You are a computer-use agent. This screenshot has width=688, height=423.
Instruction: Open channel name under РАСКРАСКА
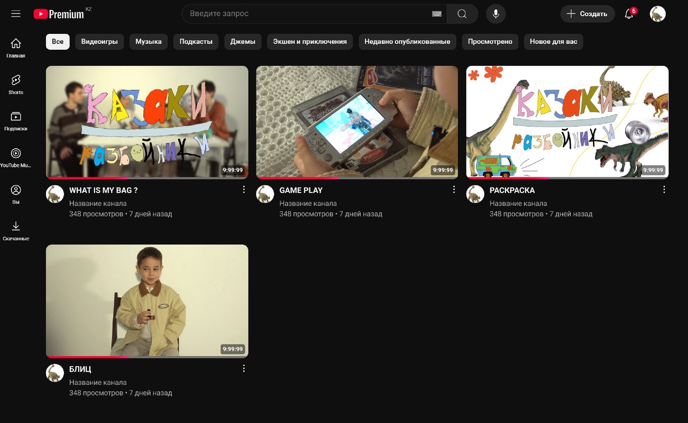[x=518, y=204]
